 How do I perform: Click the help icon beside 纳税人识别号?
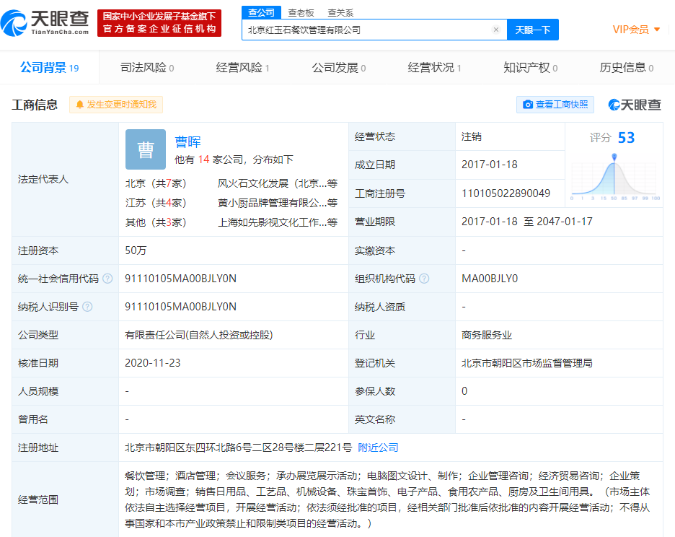tap(87, 307)
